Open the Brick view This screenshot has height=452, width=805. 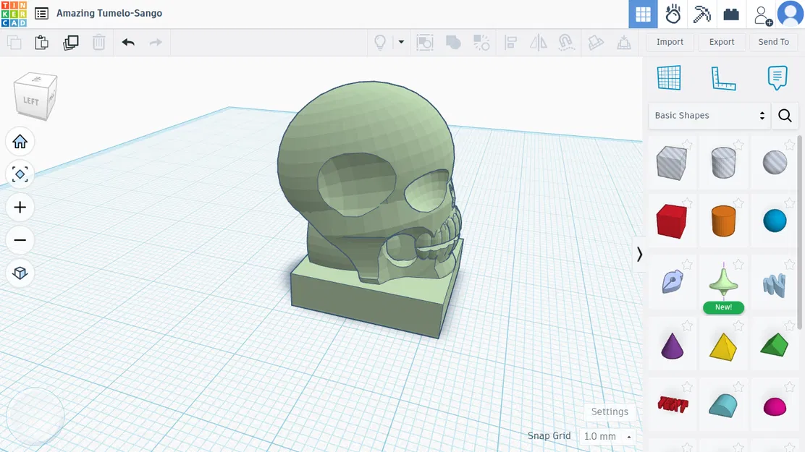tap(731, 14)
